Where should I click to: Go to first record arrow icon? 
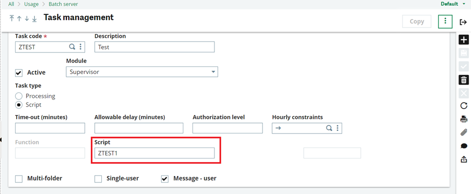click(x=12, y=18)
